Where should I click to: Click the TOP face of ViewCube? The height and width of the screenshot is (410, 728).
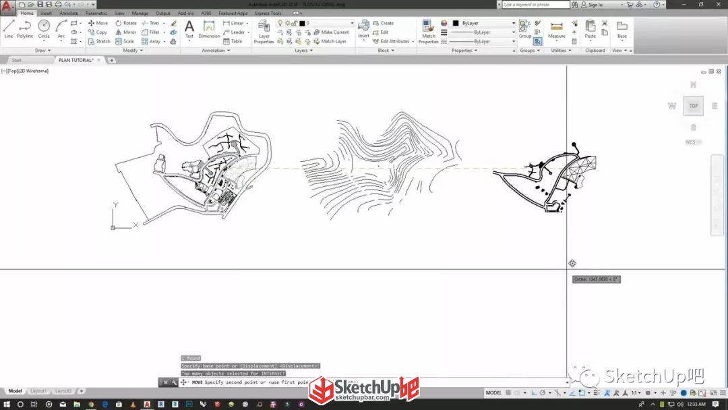[693, 106]
